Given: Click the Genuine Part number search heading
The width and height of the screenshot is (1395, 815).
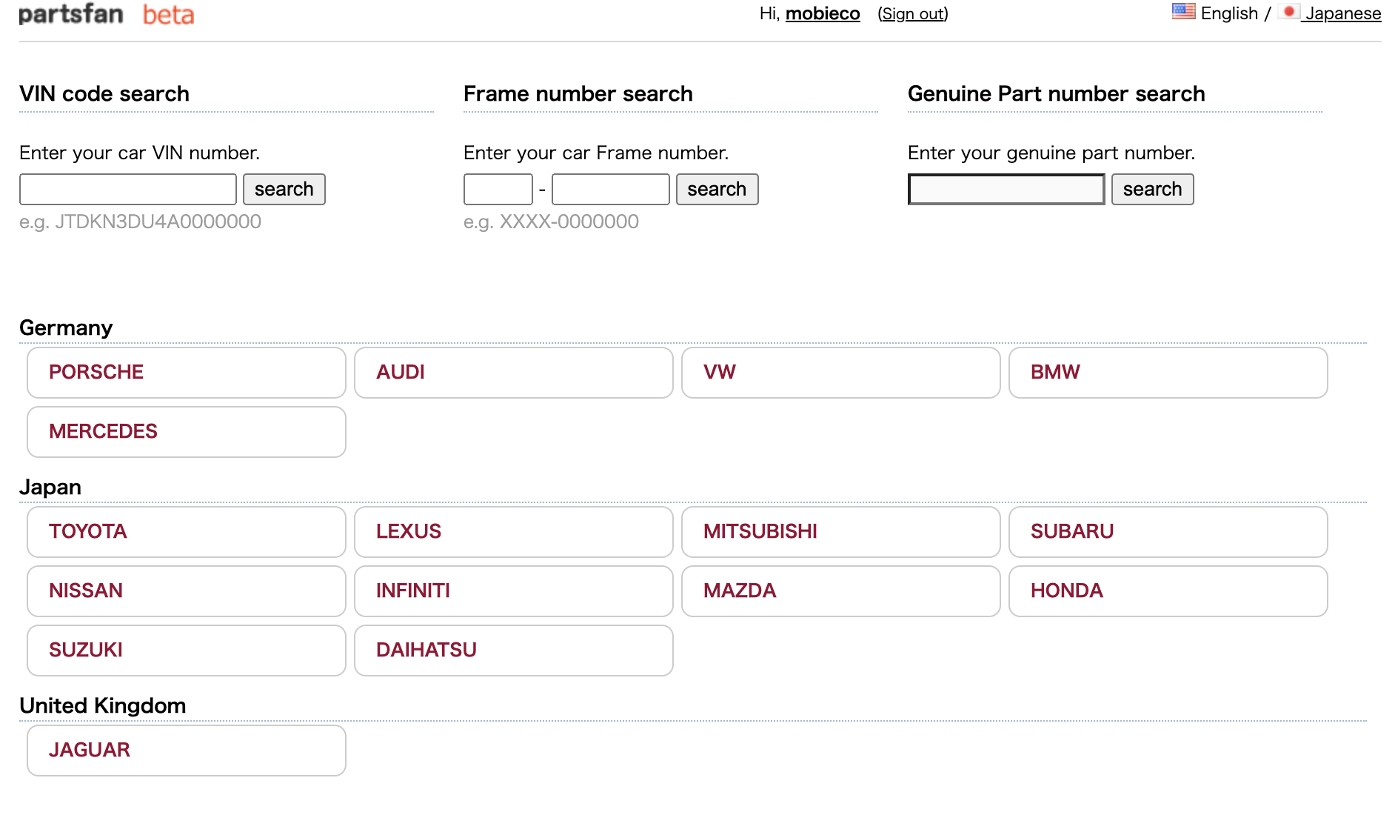Looking at the screenshot, I should click(1057, 94).
